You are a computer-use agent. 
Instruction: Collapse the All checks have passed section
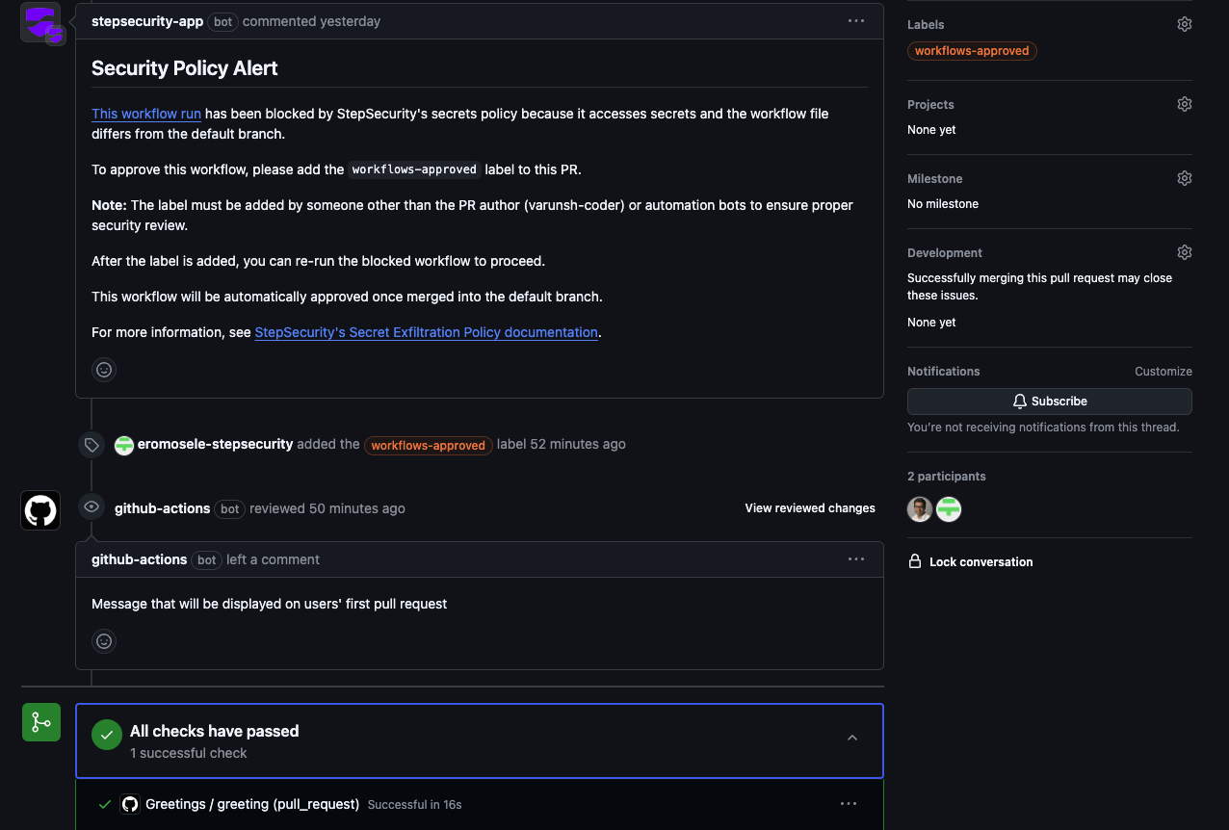point(852,739)
